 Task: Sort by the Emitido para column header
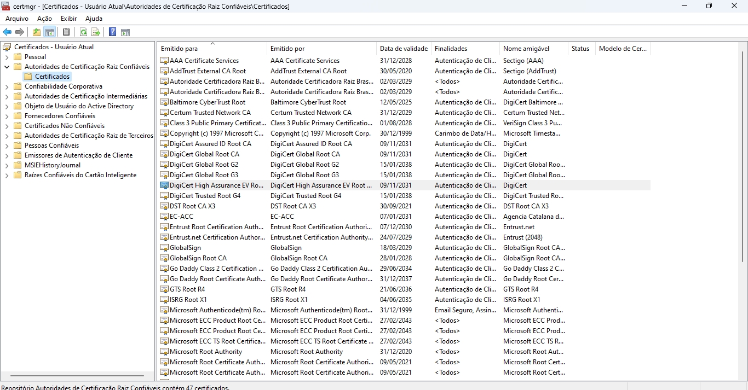[x=212, y=49]
